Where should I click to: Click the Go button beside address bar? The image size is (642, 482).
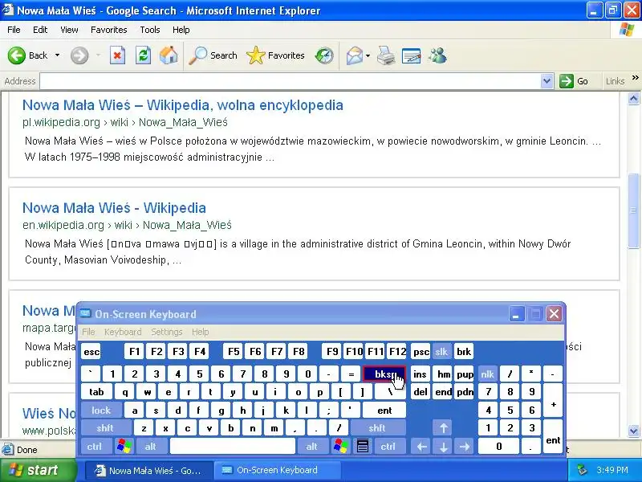click(574, 81)
